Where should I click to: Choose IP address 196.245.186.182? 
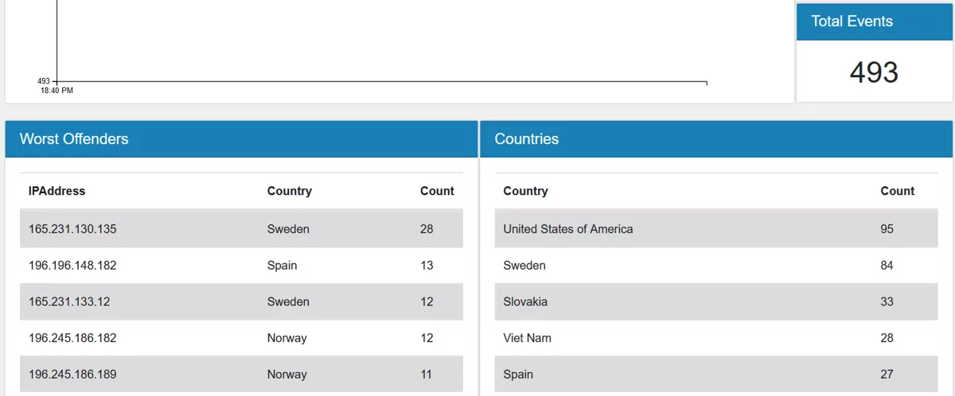click(72, 338)
